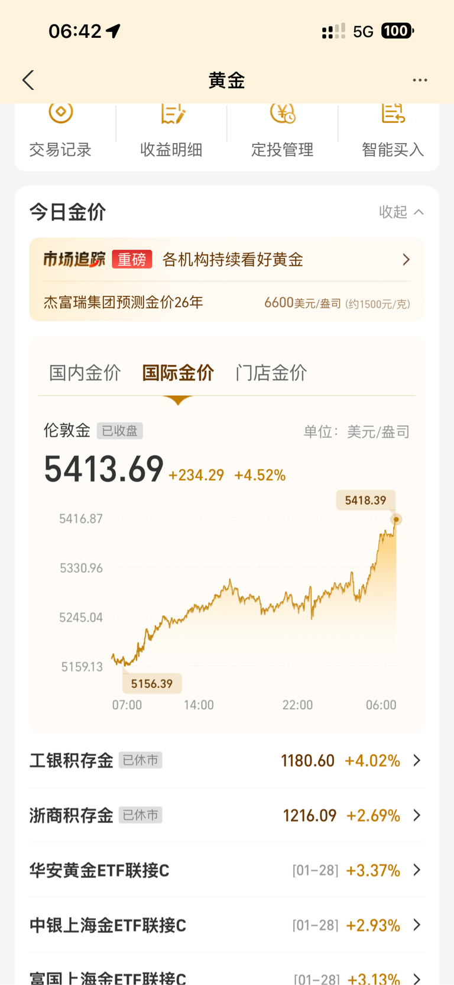Expand chevron for 工银积存金 row
The image size is (454, 985).
(417, 760)
